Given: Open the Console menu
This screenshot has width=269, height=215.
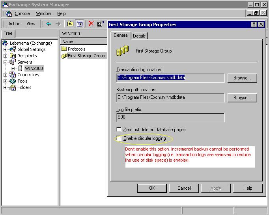Looking at the screenshot, I should click(22, 13).
